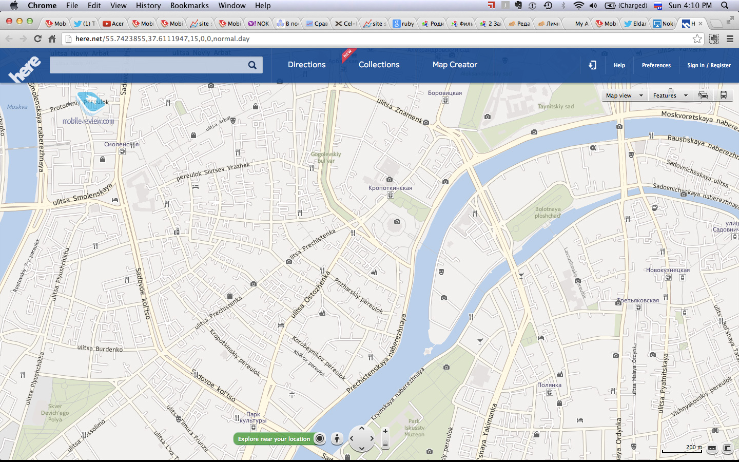739x462 pixels.
Task: Open Spotlight search in menu bar
Action: coord(725,6)
